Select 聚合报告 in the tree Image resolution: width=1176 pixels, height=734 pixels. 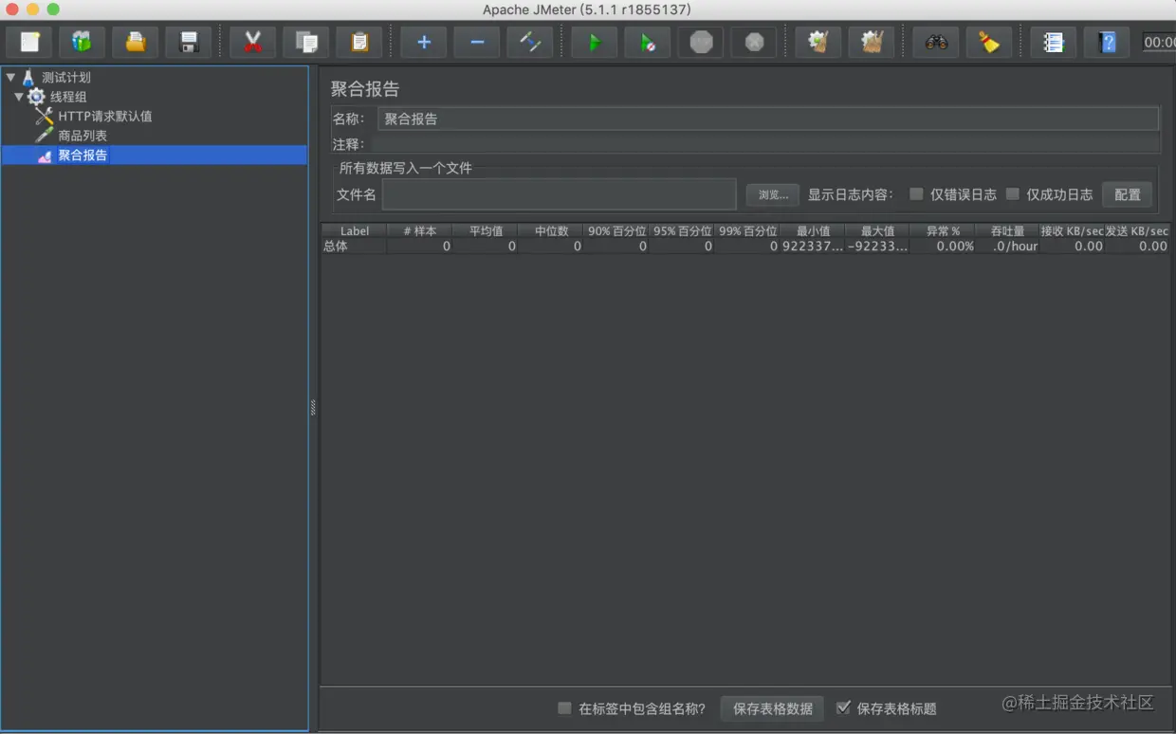pyautogui.click(x=83, y=156)
